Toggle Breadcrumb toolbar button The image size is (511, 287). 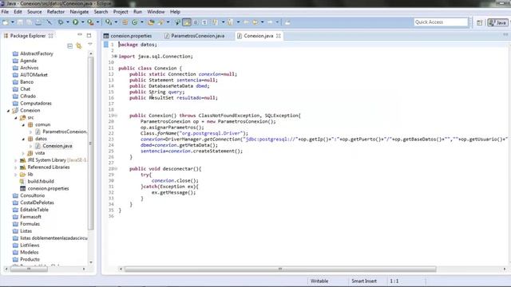click(x=177, y=22)
